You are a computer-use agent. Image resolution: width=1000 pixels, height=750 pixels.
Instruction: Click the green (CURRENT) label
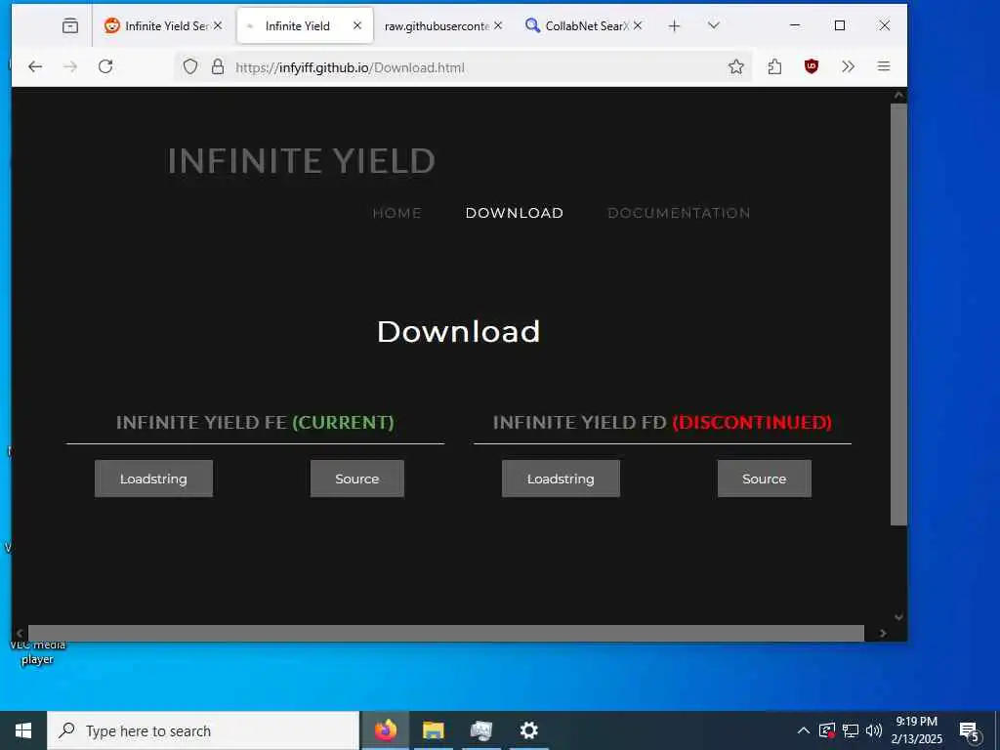pyautogui.click(x=343, y=422)
